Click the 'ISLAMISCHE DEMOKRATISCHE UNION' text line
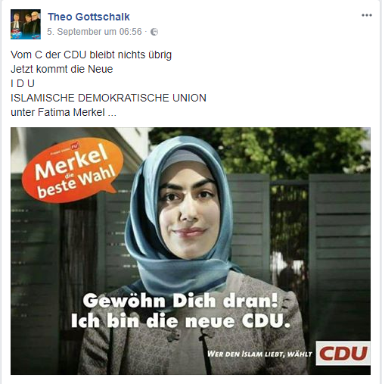 click(x=108, y=98)
